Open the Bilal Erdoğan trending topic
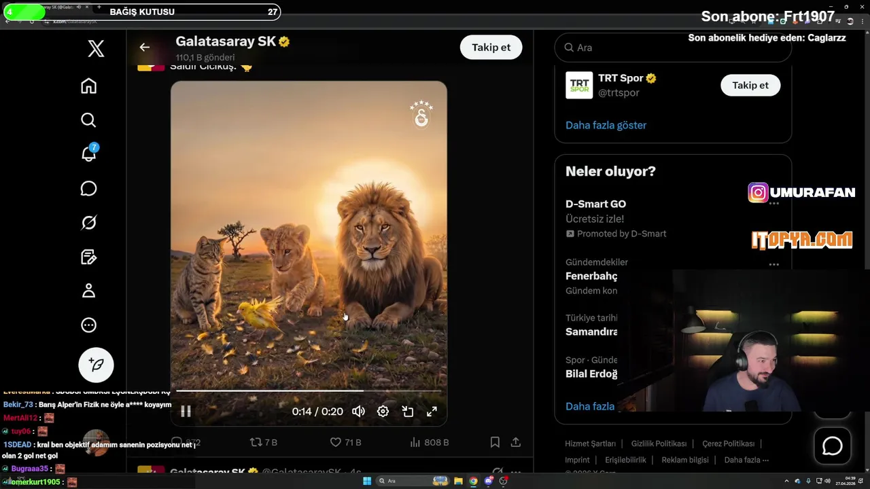This screenshot has height=489, width=870. [x=591, y=374]
